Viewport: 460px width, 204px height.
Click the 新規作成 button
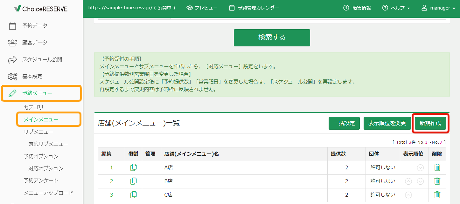[x=430, y=123]
